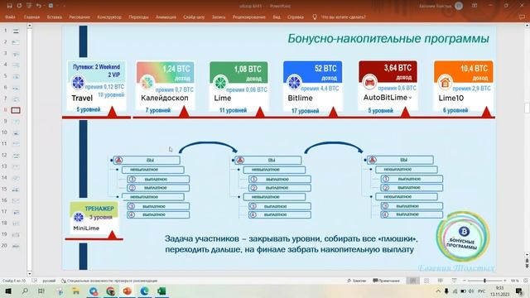Screen dimensions: 530x298
Task: Switch to Slide Sorter view
Action: (x=426, y=281)
